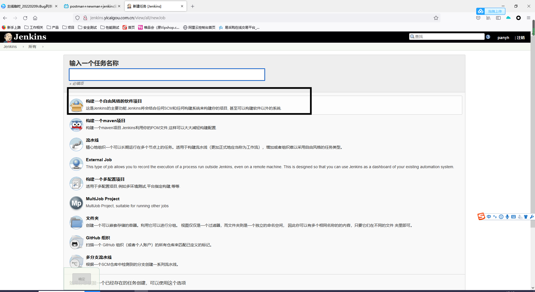Choose the folder (文件夹) item icon

(76, 223)
